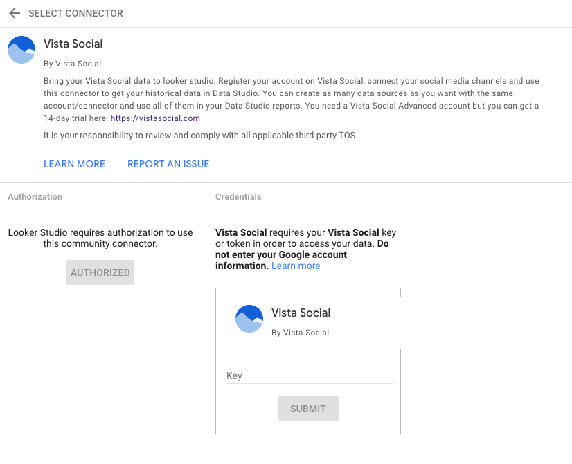Click the AUTHORIZED button
The height and width of the screenshot is (464, 572).
[x=100, y=272]
